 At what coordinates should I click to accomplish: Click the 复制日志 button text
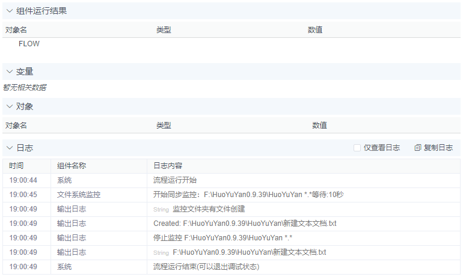tap(438, 148)
